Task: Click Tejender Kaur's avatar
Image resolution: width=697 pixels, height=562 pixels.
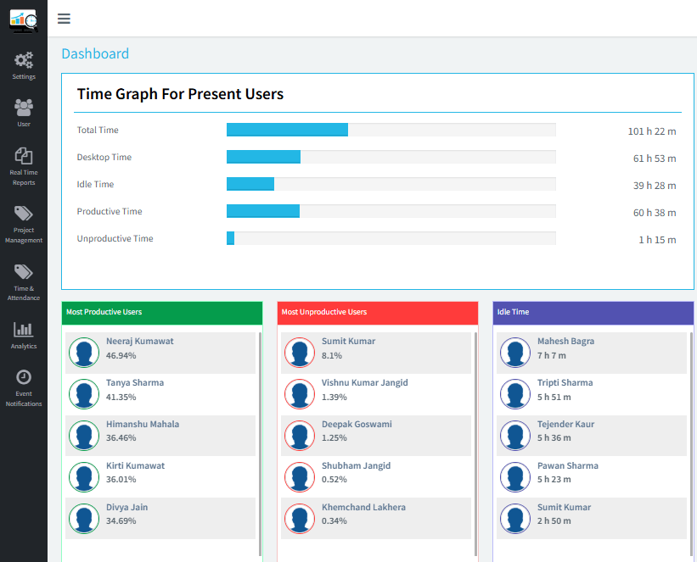Action: (515, 436)
